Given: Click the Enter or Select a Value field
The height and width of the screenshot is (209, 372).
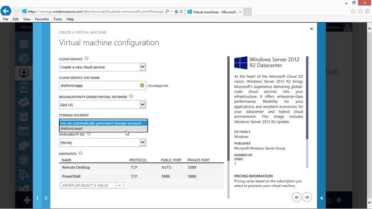Looking at the screenshot, I should click(88, 185).
